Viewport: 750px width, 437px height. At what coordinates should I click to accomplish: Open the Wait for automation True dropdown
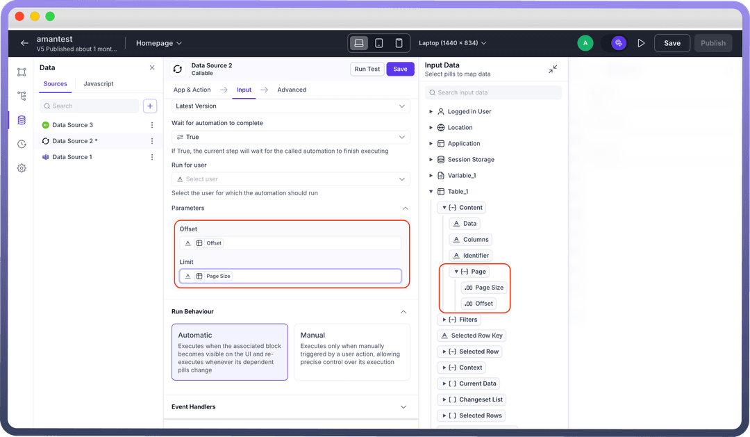click(291, 138)
